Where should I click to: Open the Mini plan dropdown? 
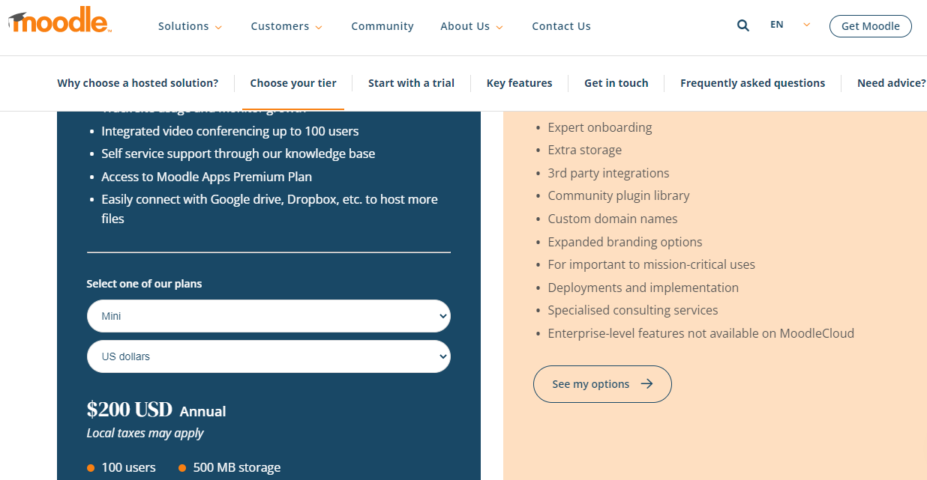[x=268, y=316]
